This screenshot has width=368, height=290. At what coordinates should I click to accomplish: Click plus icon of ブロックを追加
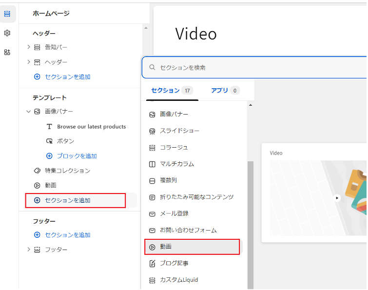(x=49, y=156)
